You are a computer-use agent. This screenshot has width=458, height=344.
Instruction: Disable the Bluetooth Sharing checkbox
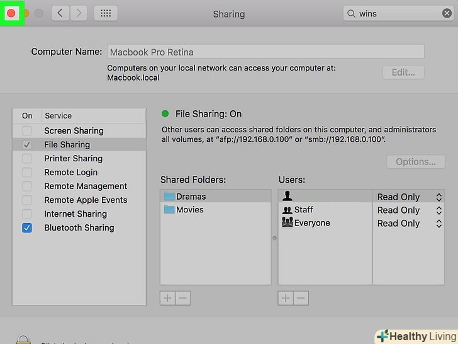tap(27, 228)
